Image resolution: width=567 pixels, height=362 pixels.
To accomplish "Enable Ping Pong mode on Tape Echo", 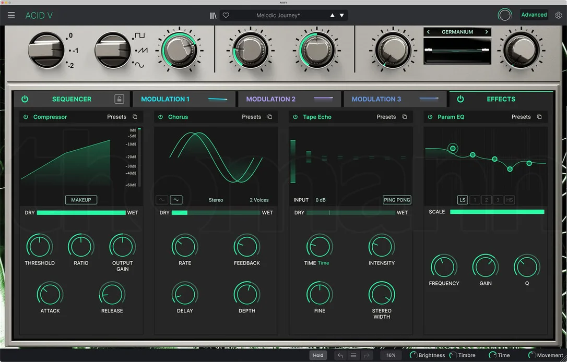I will coord(397,200).
